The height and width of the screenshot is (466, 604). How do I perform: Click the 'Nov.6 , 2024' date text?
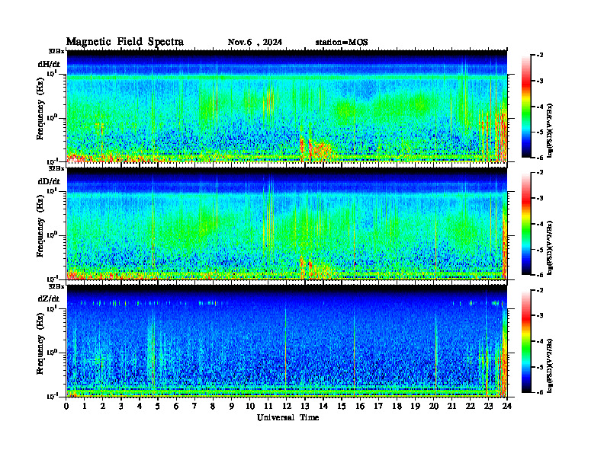click(x=255, y=42)
